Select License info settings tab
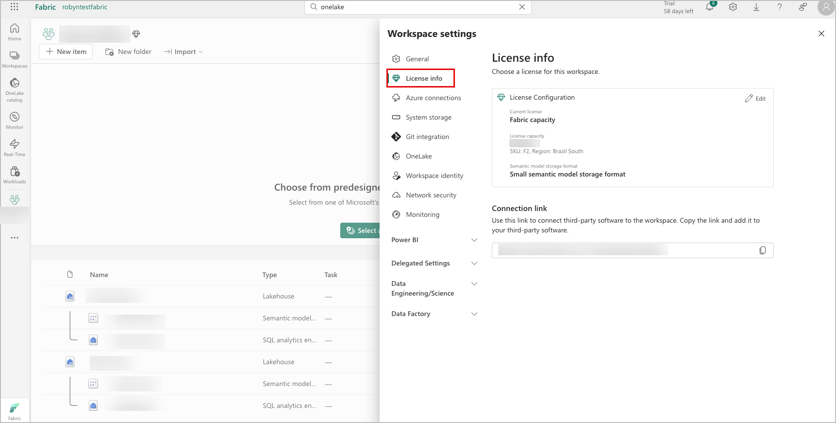This screenshot has width=836, height=423. 421,78
